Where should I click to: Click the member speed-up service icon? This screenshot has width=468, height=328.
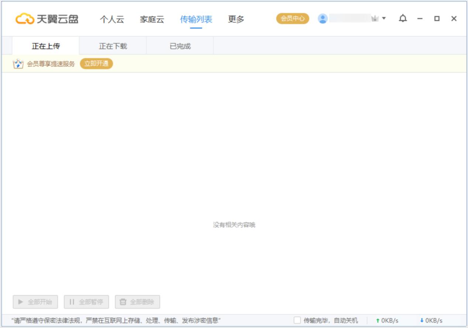pos(18,64)
